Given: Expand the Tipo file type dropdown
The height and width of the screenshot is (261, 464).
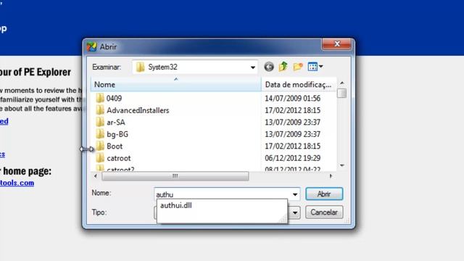Looking at the screenshot, I should tap(295, 212).
